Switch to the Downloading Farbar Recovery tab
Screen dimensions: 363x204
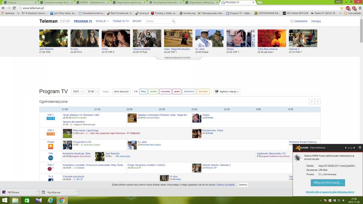pyautogui.click(x=165, y=2)
